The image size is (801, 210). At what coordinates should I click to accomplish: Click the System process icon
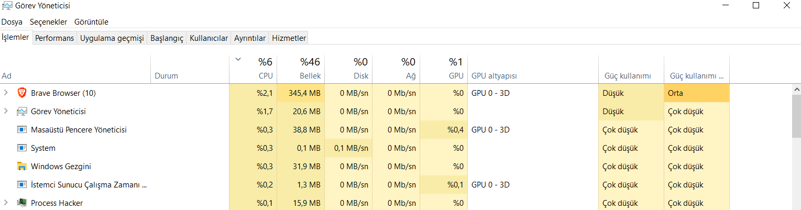21,148
